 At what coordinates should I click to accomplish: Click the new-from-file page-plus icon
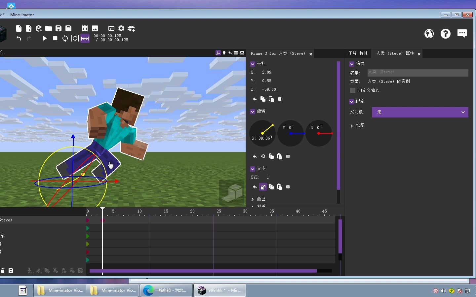[29, 28]
